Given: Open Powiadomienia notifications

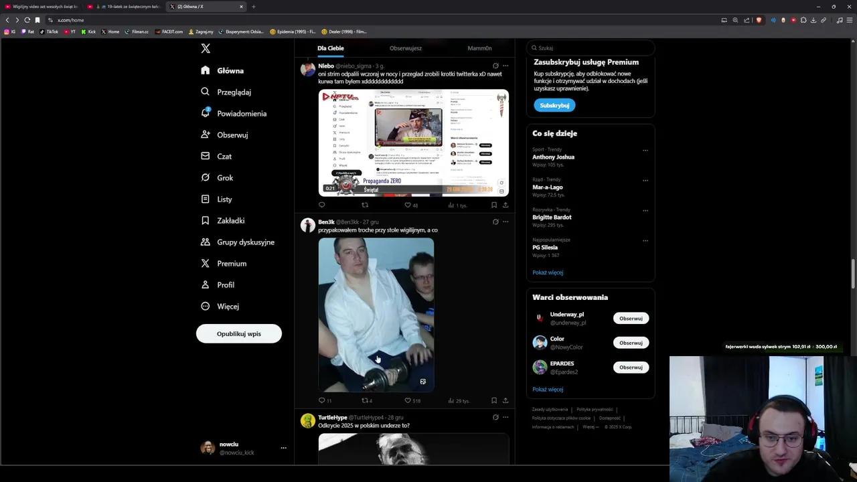Looking at the screenshot, I should click(x=233, y=113).
